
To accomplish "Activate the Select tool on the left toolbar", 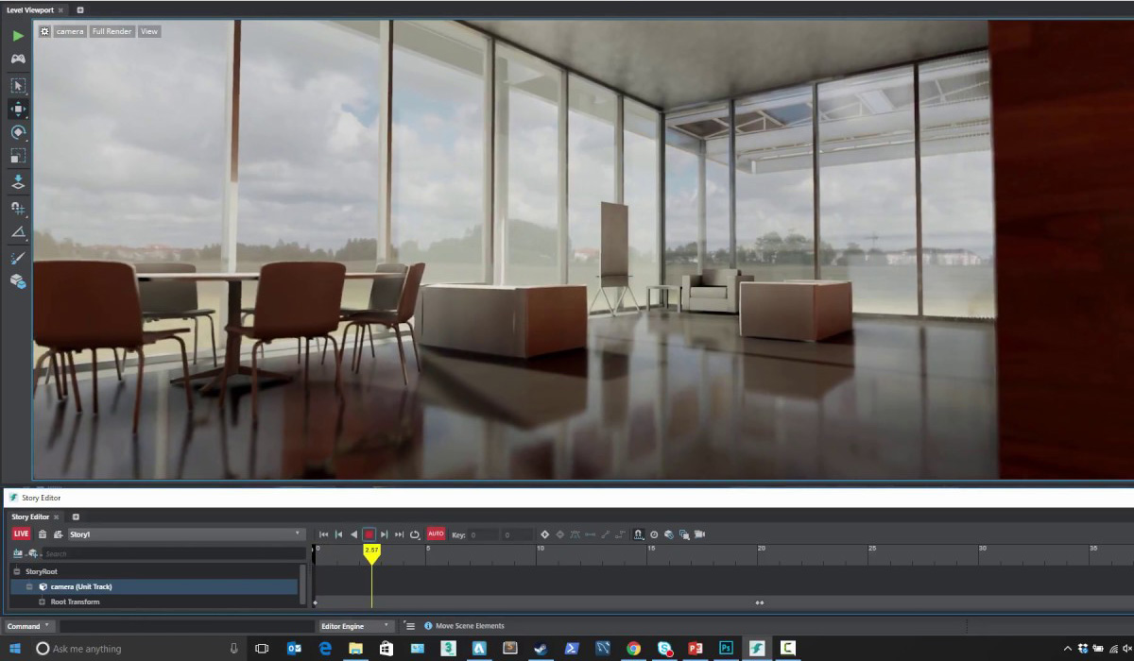I will 17,84.
